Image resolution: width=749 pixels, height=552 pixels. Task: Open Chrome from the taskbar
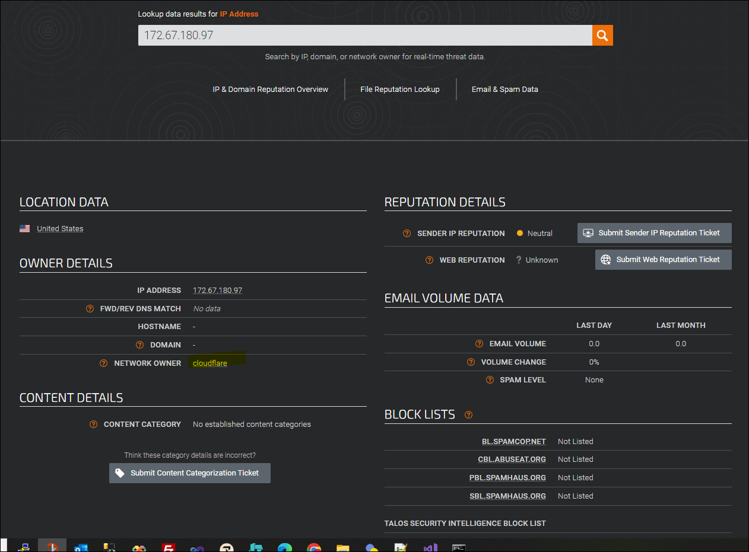314,548
